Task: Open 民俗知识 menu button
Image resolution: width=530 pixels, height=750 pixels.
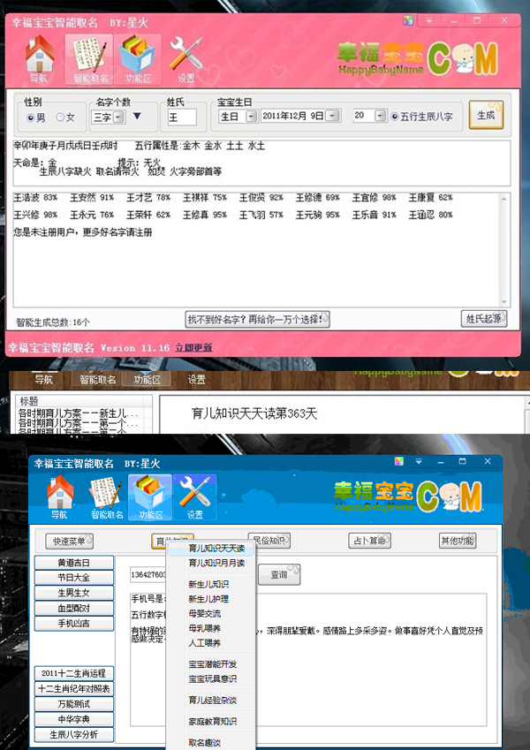Action: 269,541
